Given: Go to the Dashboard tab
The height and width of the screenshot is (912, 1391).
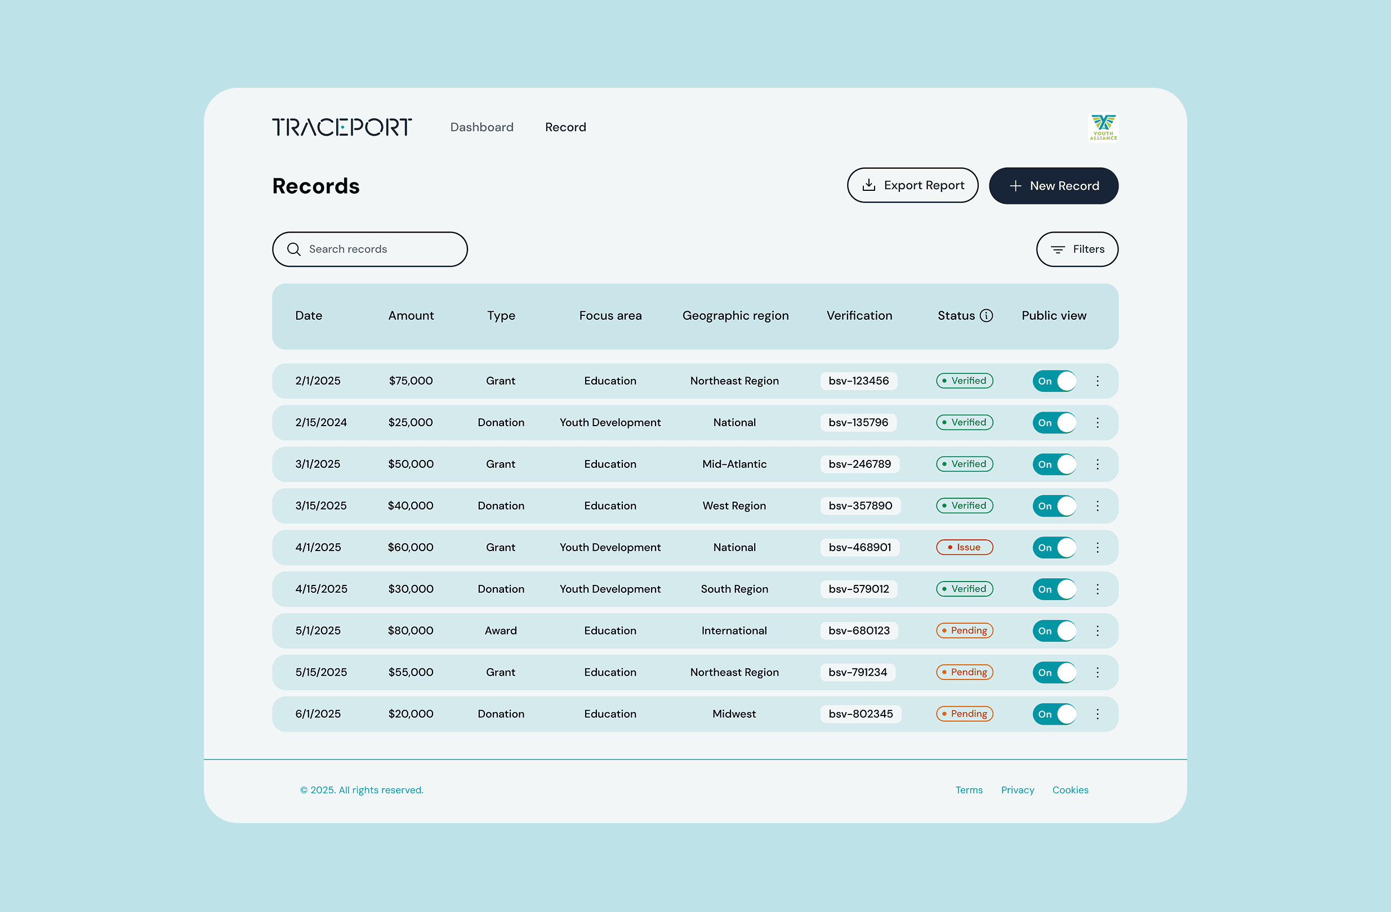Looking at the screenshot, I should (x=481, y=127).
